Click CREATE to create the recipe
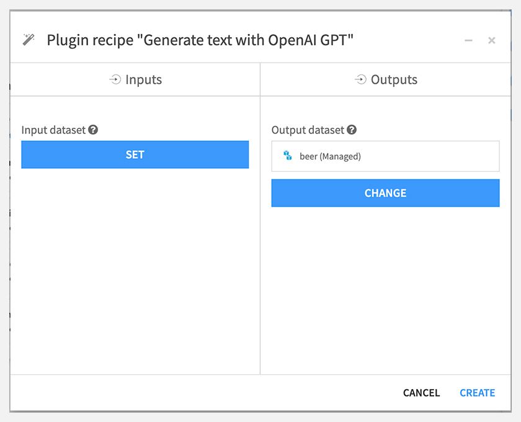Image resolution: width=521 pixels, height=422 pixels. (x=478, y=393)
